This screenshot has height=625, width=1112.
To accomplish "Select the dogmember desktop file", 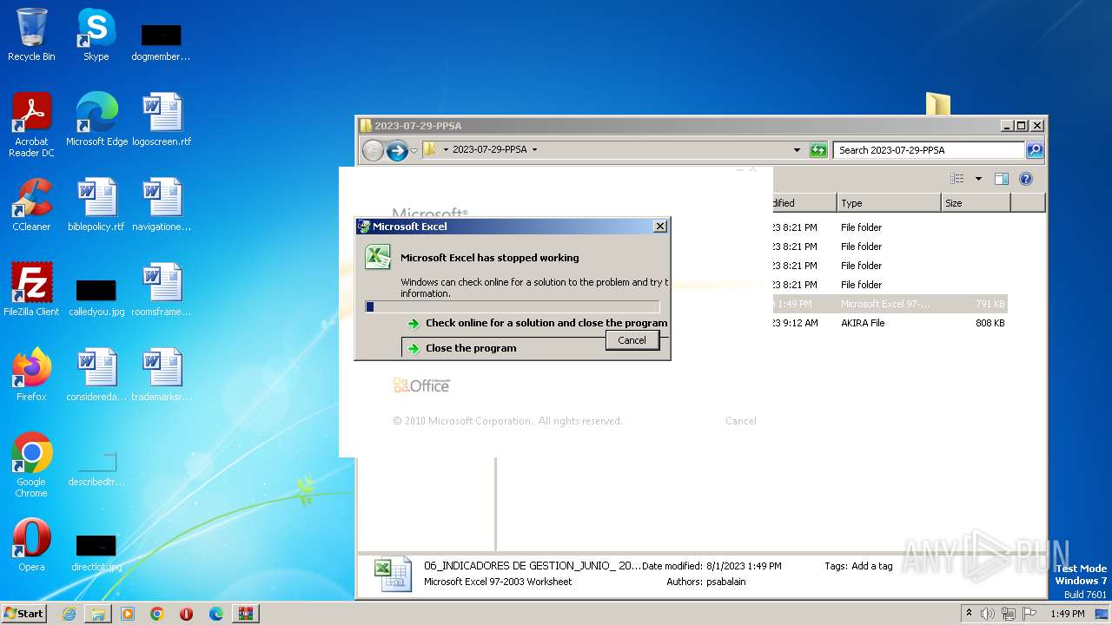I will 161,42.
